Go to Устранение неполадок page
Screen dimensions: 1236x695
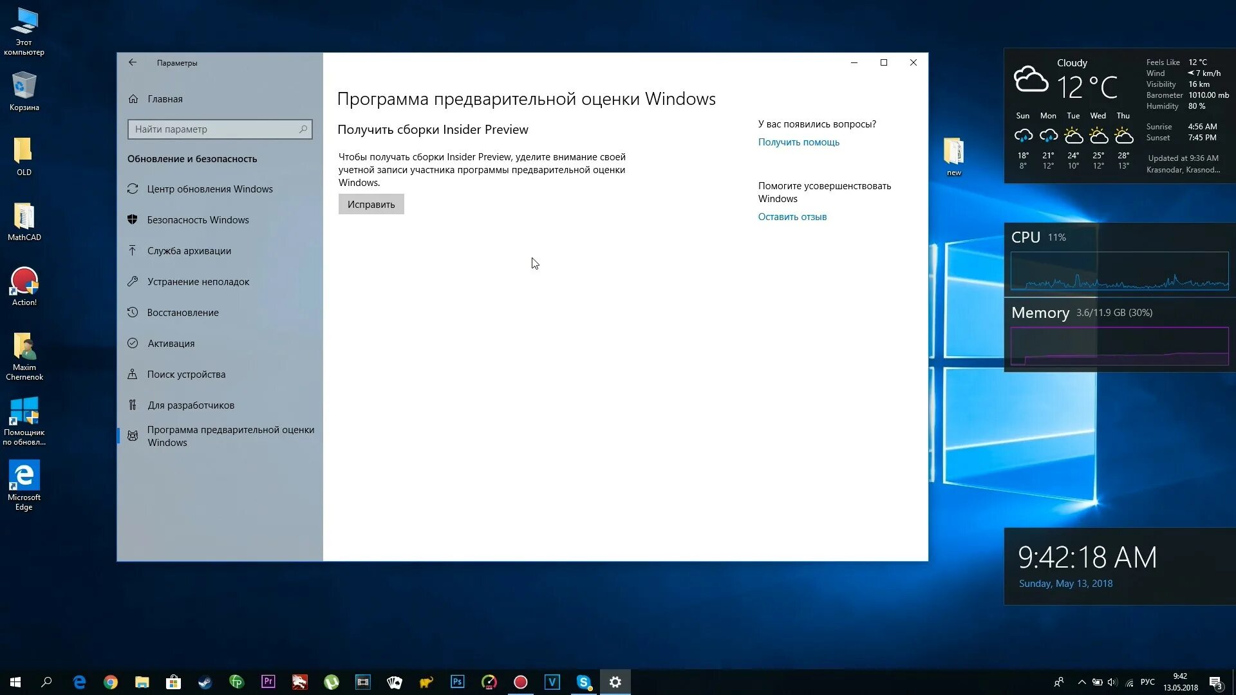point(198,282)
